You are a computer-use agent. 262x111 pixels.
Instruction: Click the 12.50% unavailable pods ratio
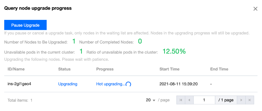tap(174, 51)
